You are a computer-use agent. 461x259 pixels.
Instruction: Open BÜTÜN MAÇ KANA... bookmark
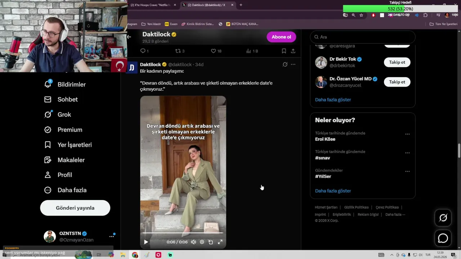[x=242, y=24]
